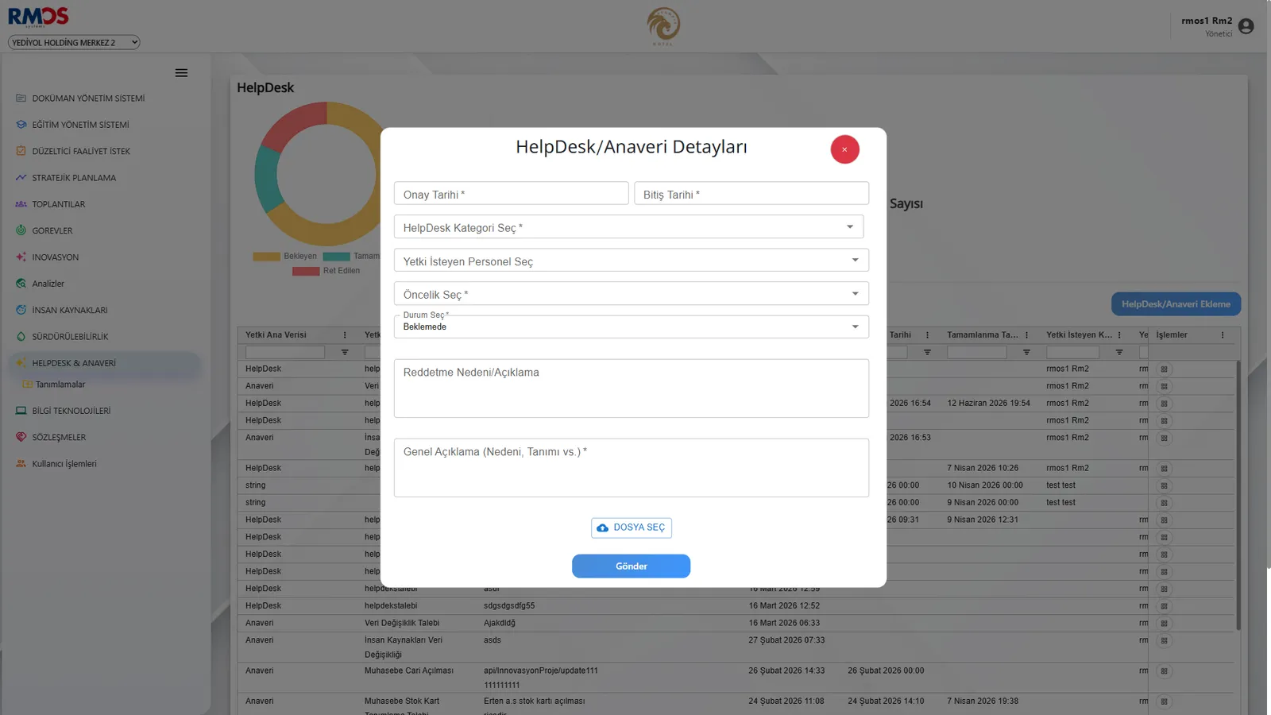Click the cell '27 Şubat 2026 07:33'
1271x715 pixels.
[786, 640]
